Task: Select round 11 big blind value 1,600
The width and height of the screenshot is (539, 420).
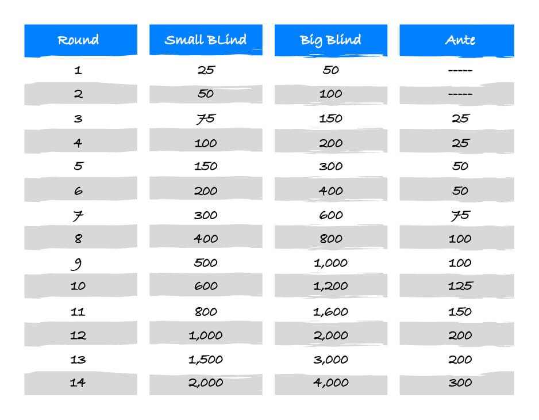Action: 331,312
